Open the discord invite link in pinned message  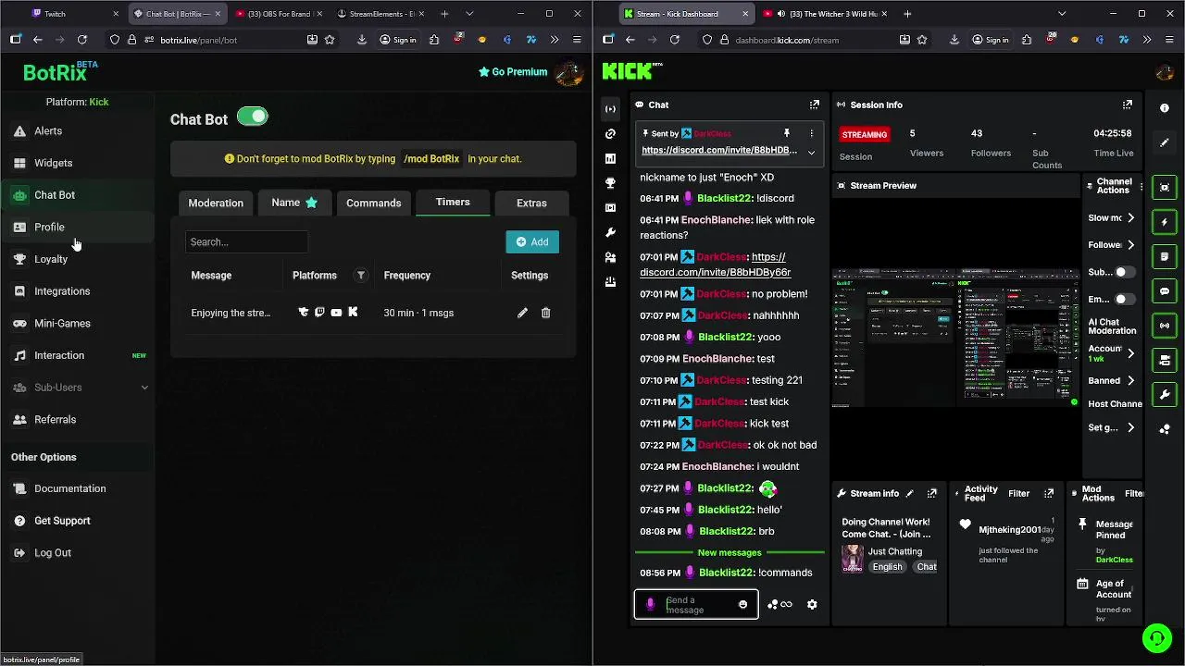pos(719,151)
